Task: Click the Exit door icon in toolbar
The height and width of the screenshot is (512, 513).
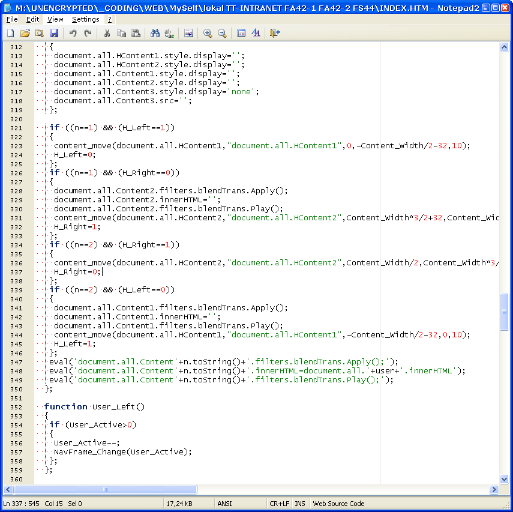Action: click(x=274, y=33)
